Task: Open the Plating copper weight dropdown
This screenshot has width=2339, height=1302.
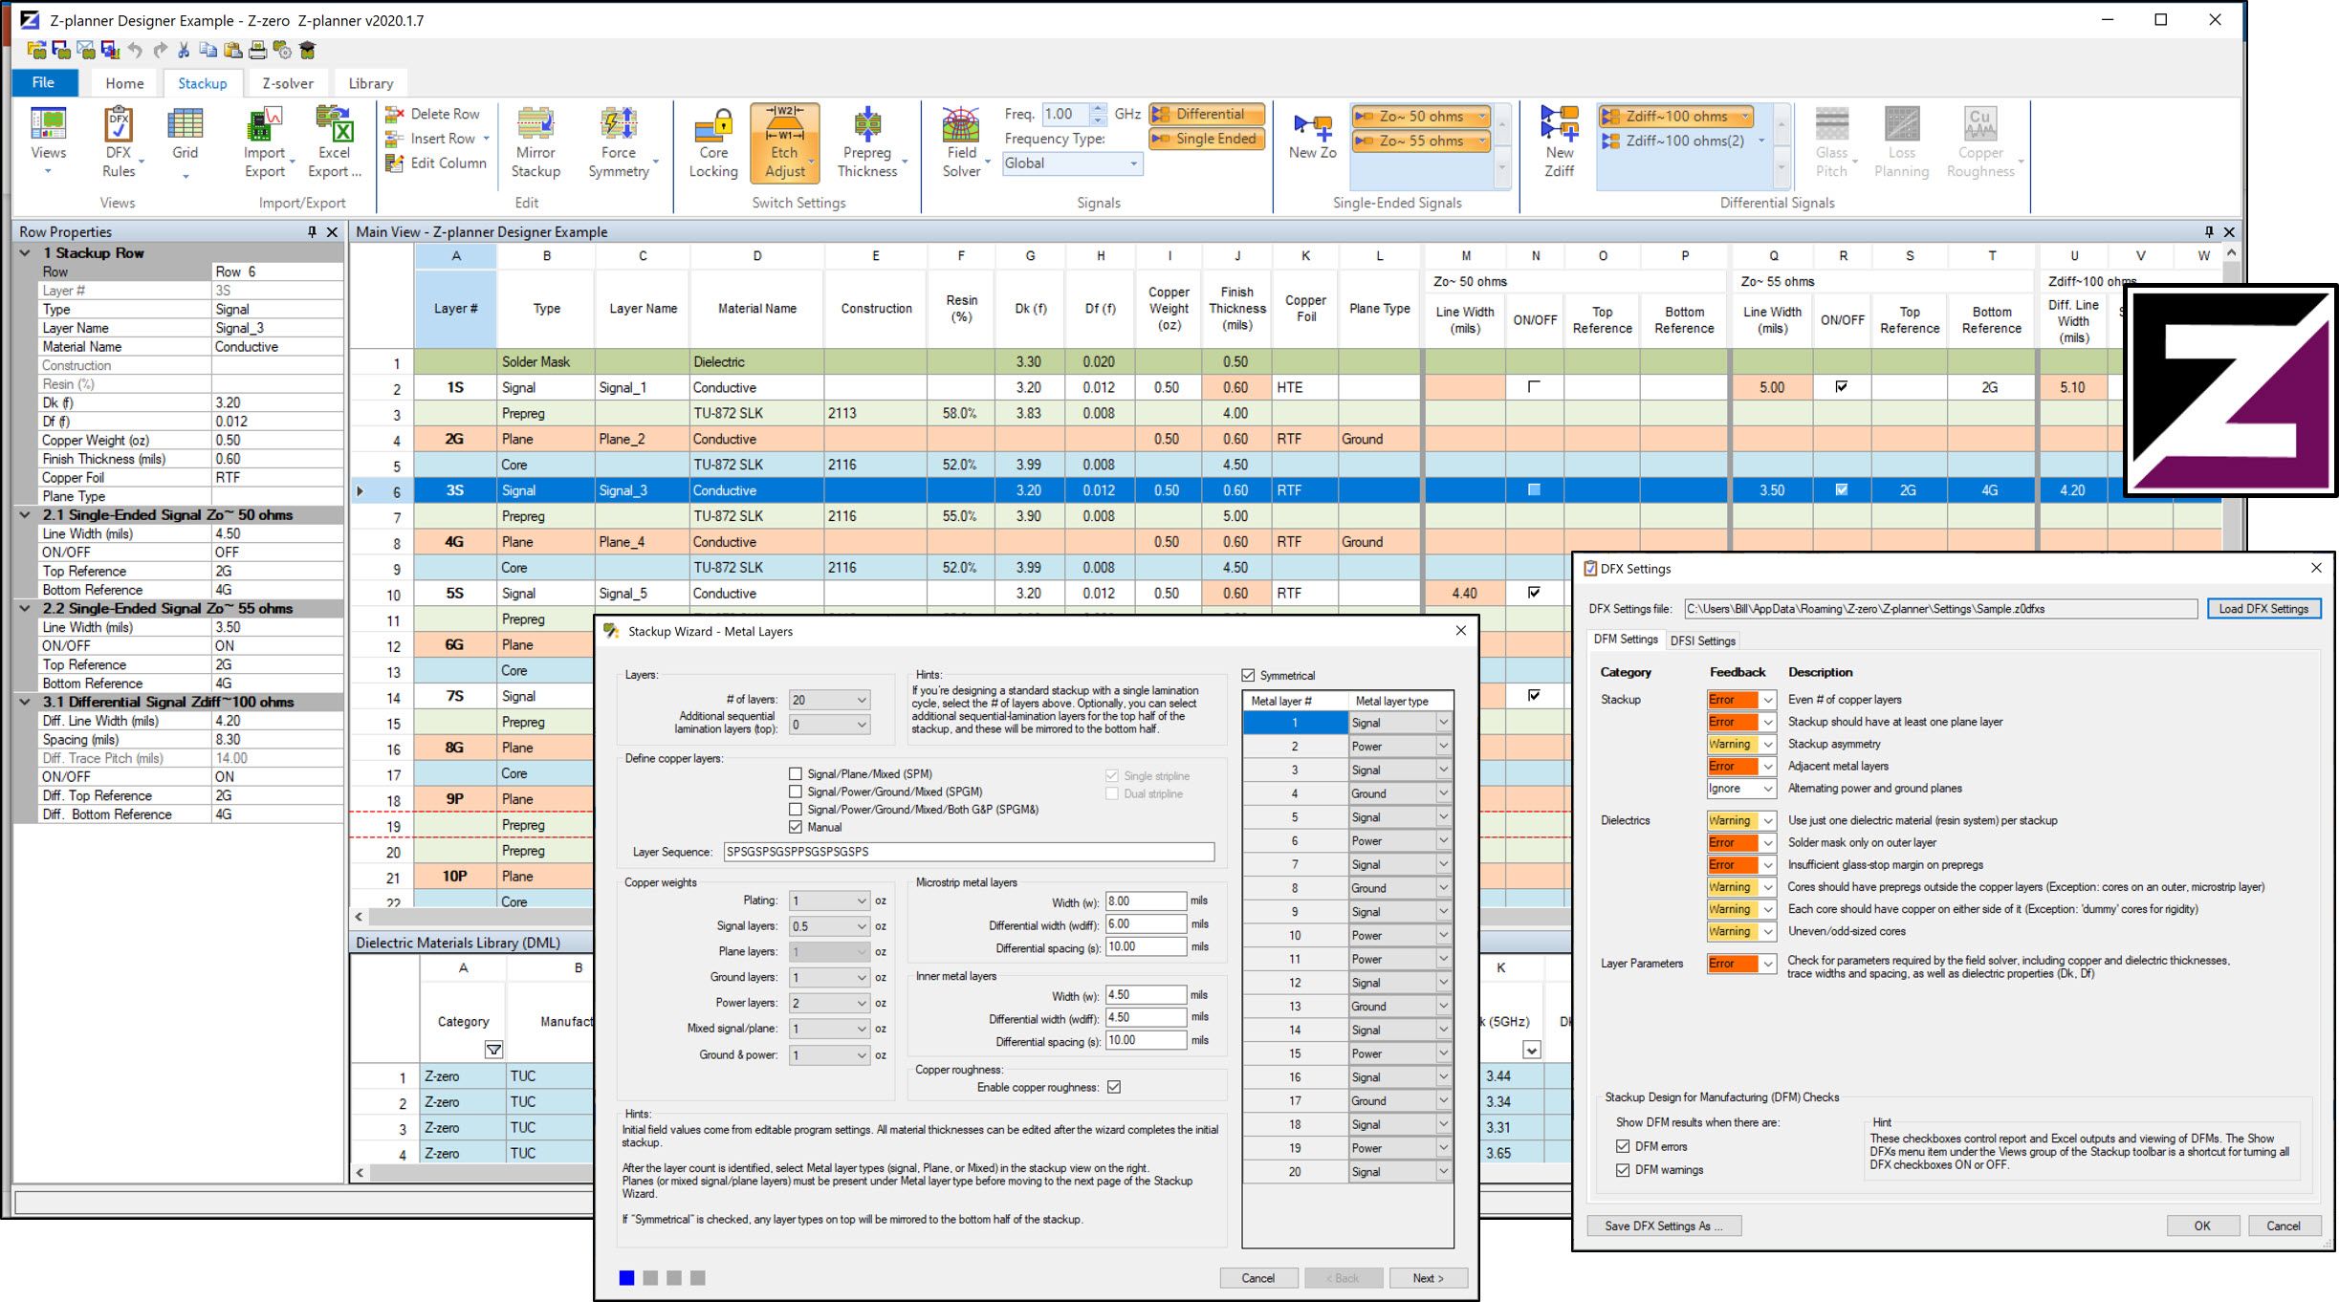Action: coord(829,901)
